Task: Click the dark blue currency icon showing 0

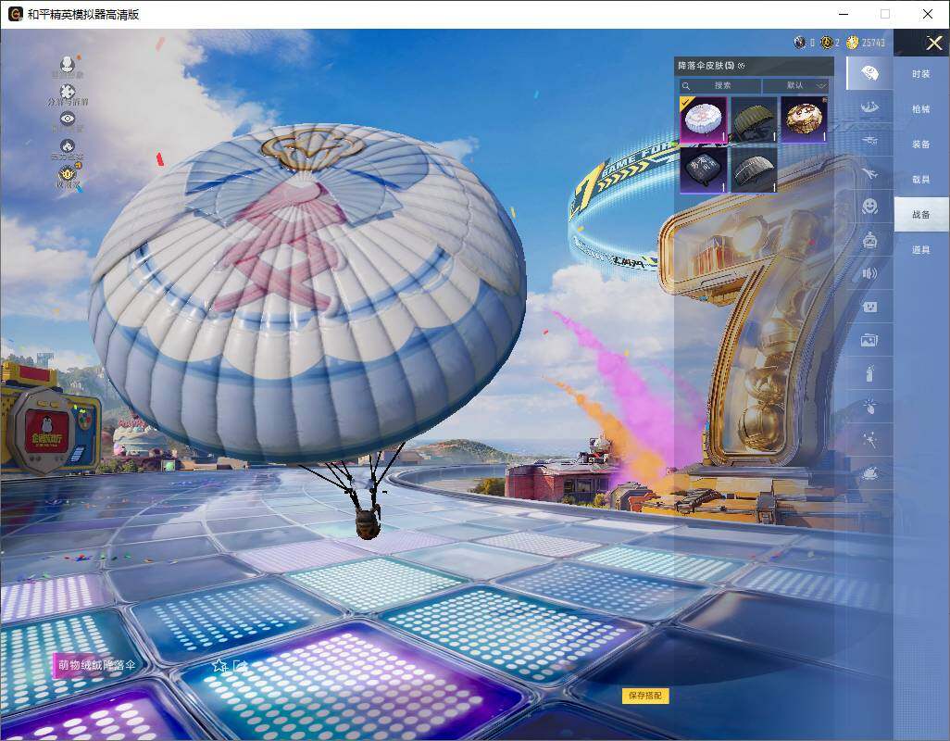Action: point(800,43)
